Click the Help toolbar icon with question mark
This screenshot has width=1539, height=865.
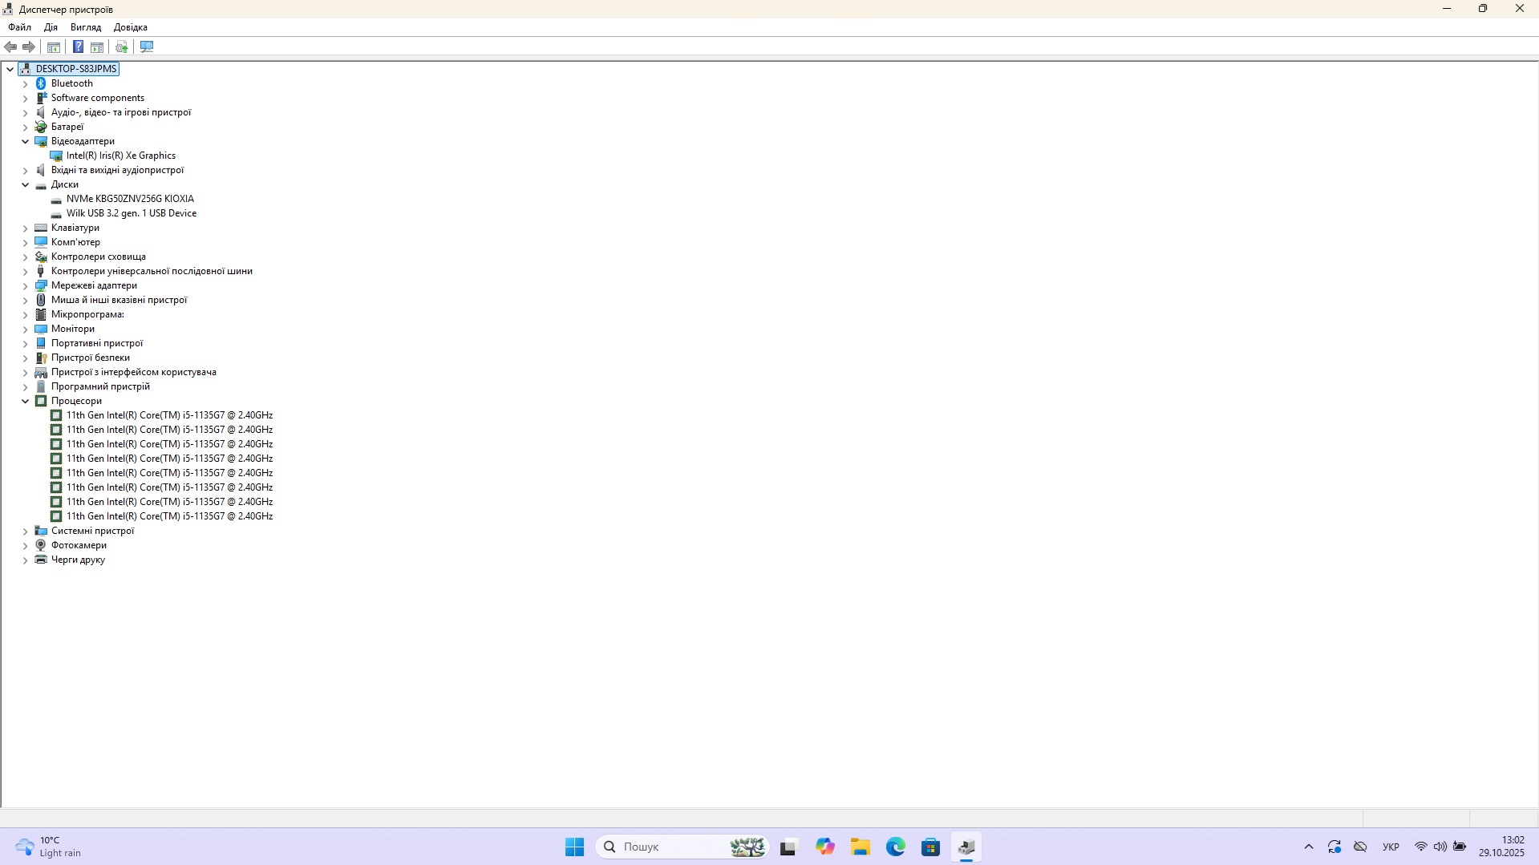click(78, 46)
